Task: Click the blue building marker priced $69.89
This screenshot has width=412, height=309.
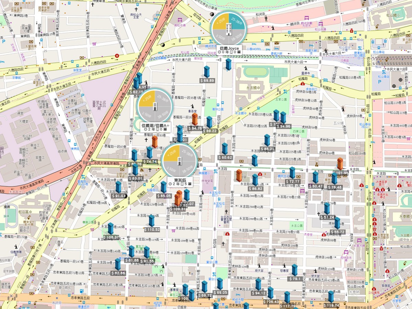Action: click(x=207, y=72)
